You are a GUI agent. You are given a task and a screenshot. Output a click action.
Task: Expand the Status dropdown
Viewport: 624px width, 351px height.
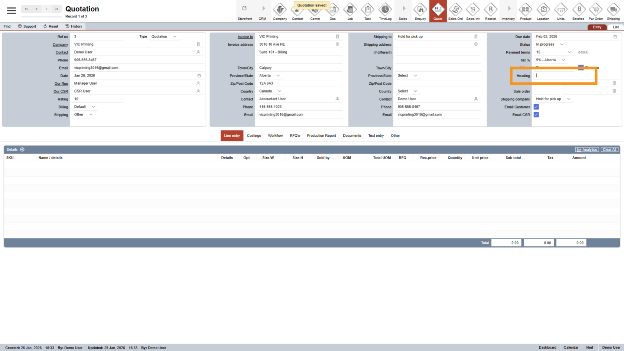562,45
